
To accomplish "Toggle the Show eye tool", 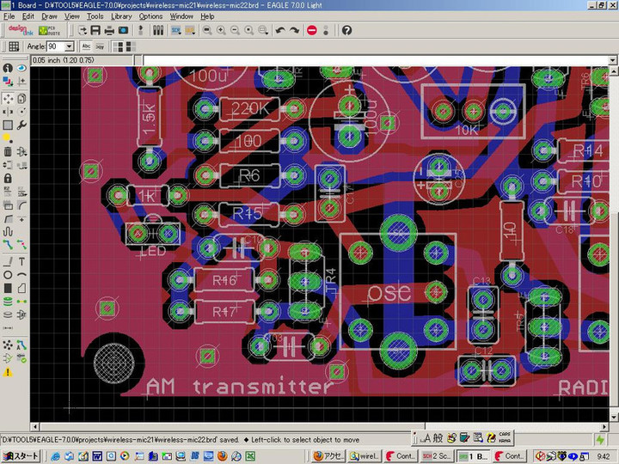I will (x=21, y=68).
